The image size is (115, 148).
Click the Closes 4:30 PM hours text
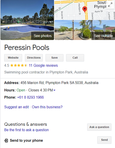(41, 90)
